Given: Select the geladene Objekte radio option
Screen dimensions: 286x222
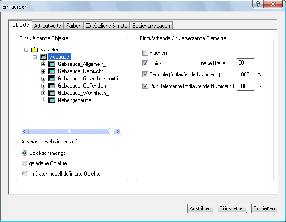Looking at the screenshot, I should tap(25, 163).
